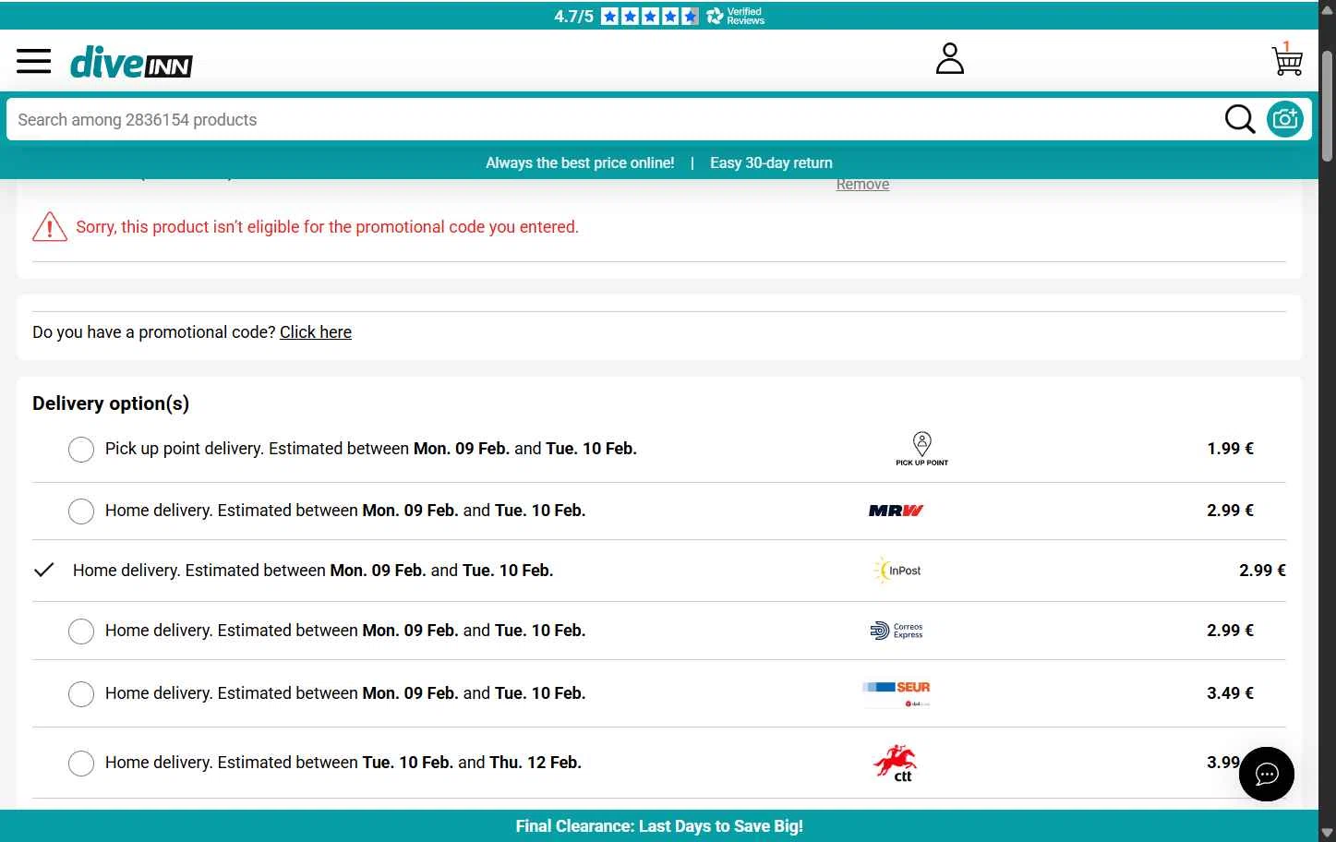
Task: Click the CTT delivery estimate text
Action: [343, 763]
